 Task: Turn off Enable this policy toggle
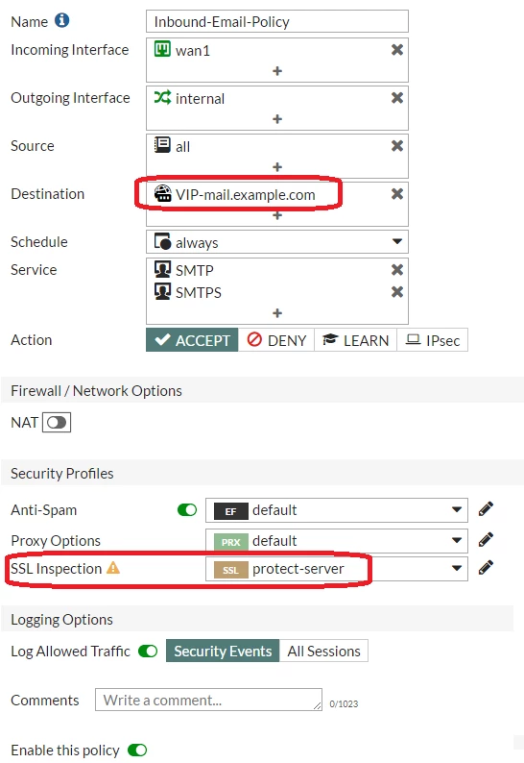click(137, 750)
